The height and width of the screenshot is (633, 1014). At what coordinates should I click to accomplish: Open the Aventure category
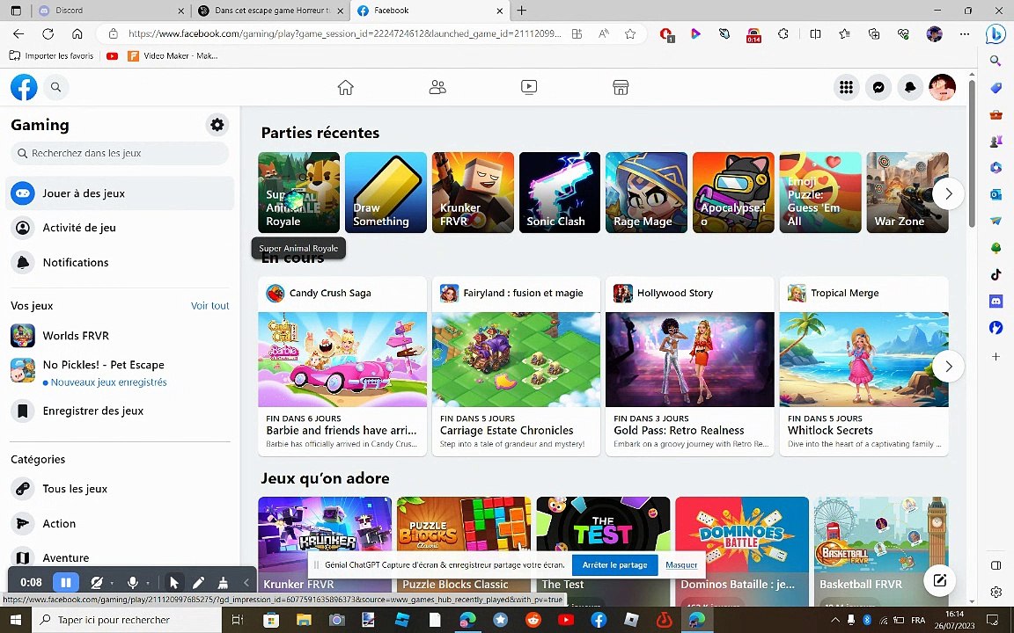coord(120,557)
